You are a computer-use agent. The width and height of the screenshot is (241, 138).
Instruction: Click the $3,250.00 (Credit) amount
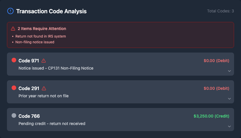(x=211, y=116)
